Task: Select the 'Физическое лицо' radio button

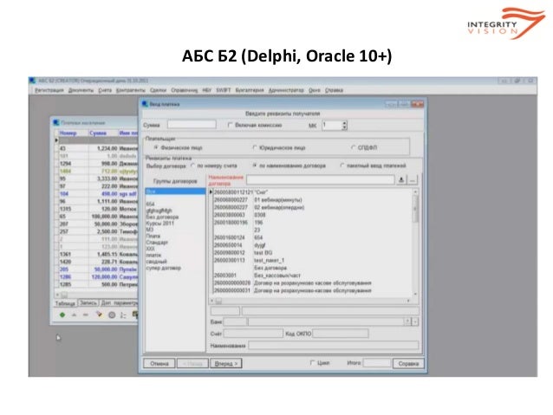Action: [156, 147]
